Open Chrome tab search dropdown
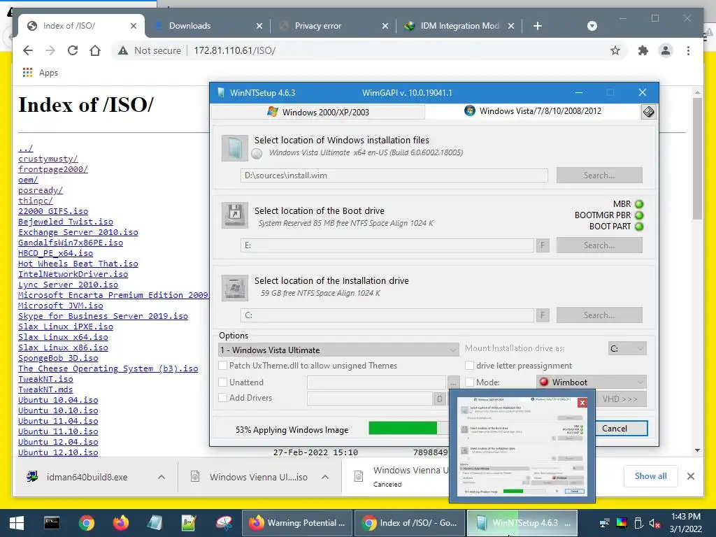Image resolution: width=716 pixels, height=537 pixels. (592, 26)
